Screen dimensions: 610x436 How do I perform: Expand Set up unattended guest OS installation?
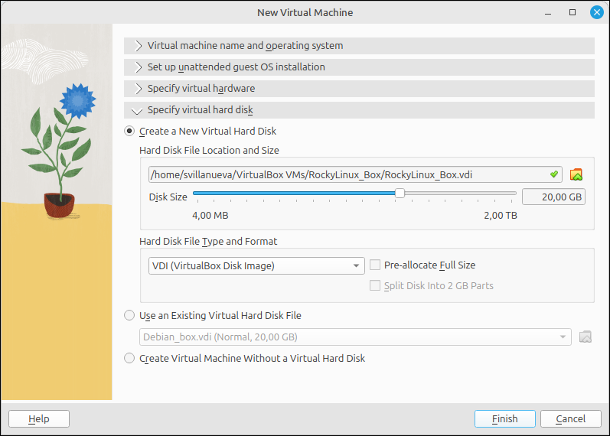click(x=359, y=67)
